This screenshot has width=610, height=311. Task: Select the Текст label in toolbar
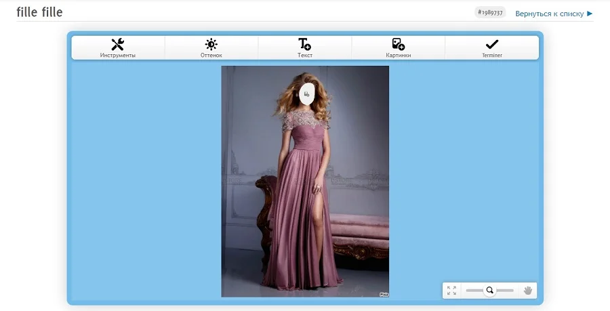[304, 55]
